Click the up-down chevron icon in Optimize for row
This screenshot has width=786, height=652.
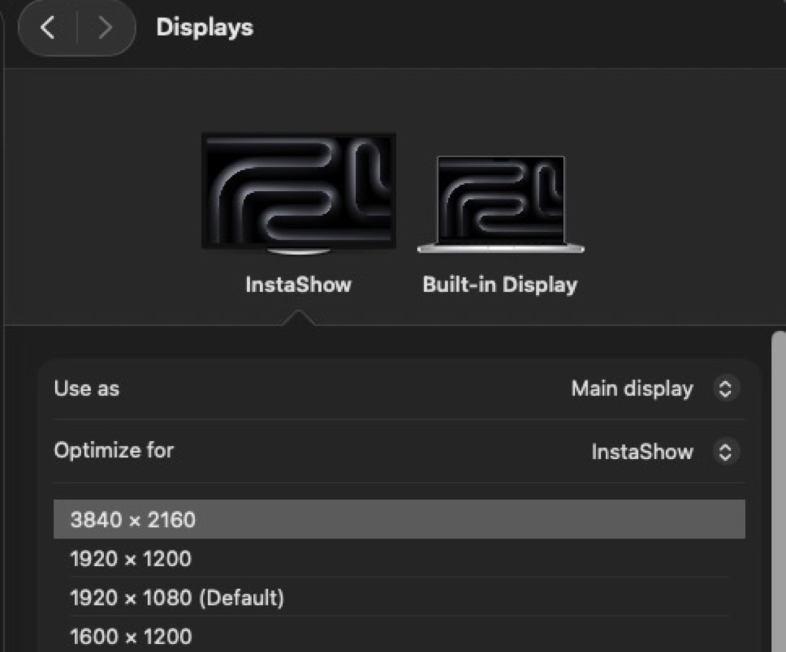(725, 452)
